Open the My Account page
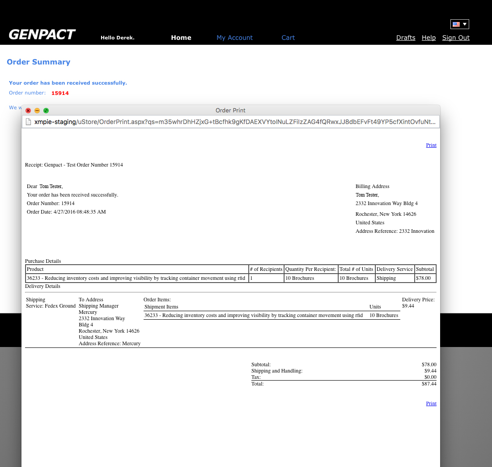Viewport: 492px width, 467px height. click(234, 38)
